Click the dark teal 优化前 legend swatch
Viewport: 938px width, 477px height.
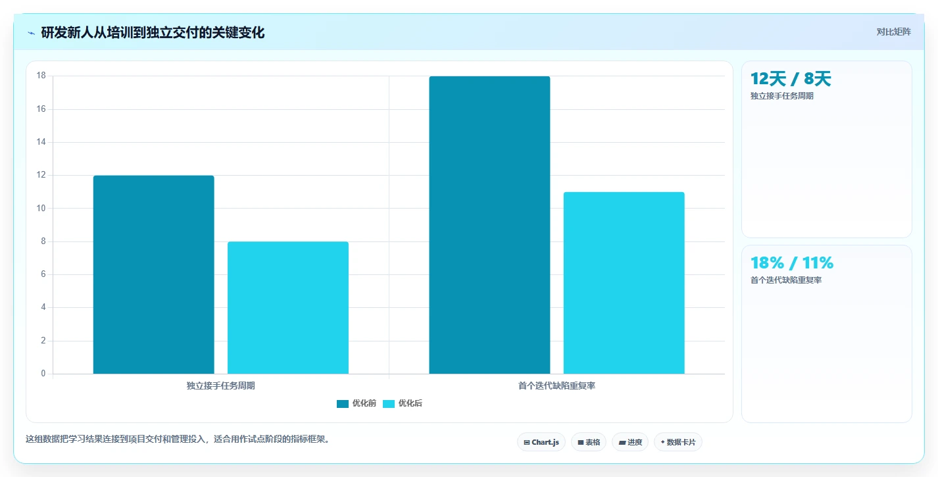(342, 403)
